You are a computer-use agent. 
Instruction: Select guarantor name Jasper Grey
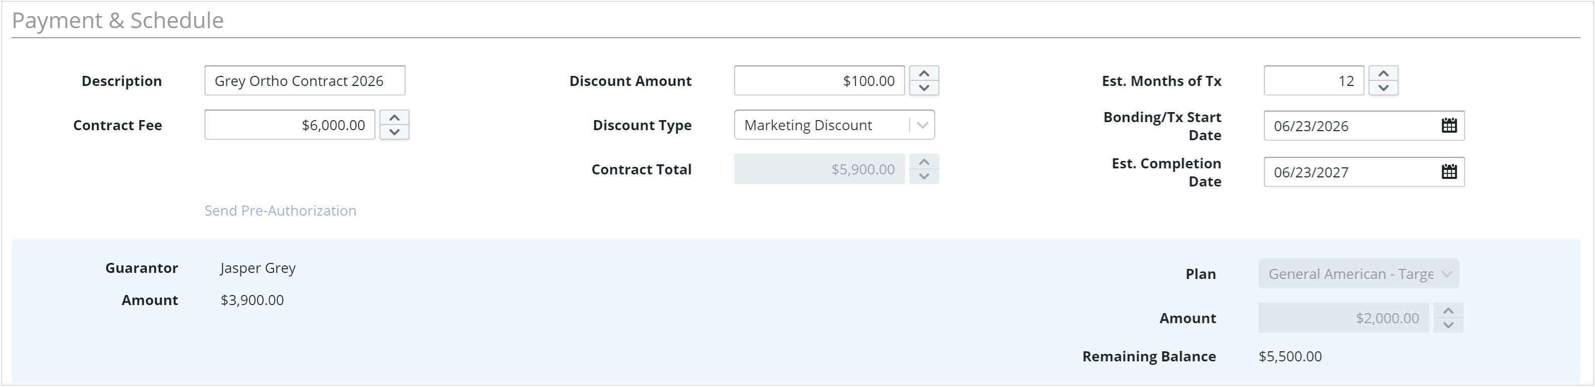coord(258,268)
